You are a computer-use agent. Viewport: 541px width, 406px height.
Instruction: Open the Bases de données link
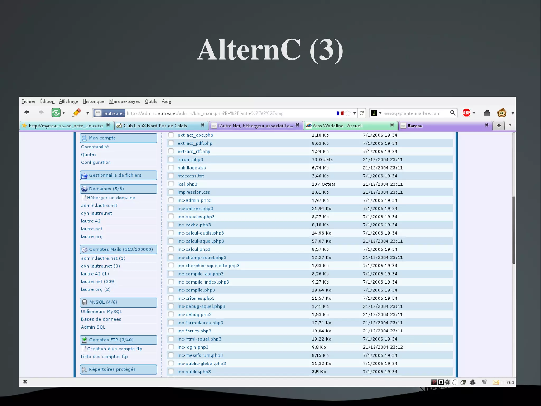[101, 319]
